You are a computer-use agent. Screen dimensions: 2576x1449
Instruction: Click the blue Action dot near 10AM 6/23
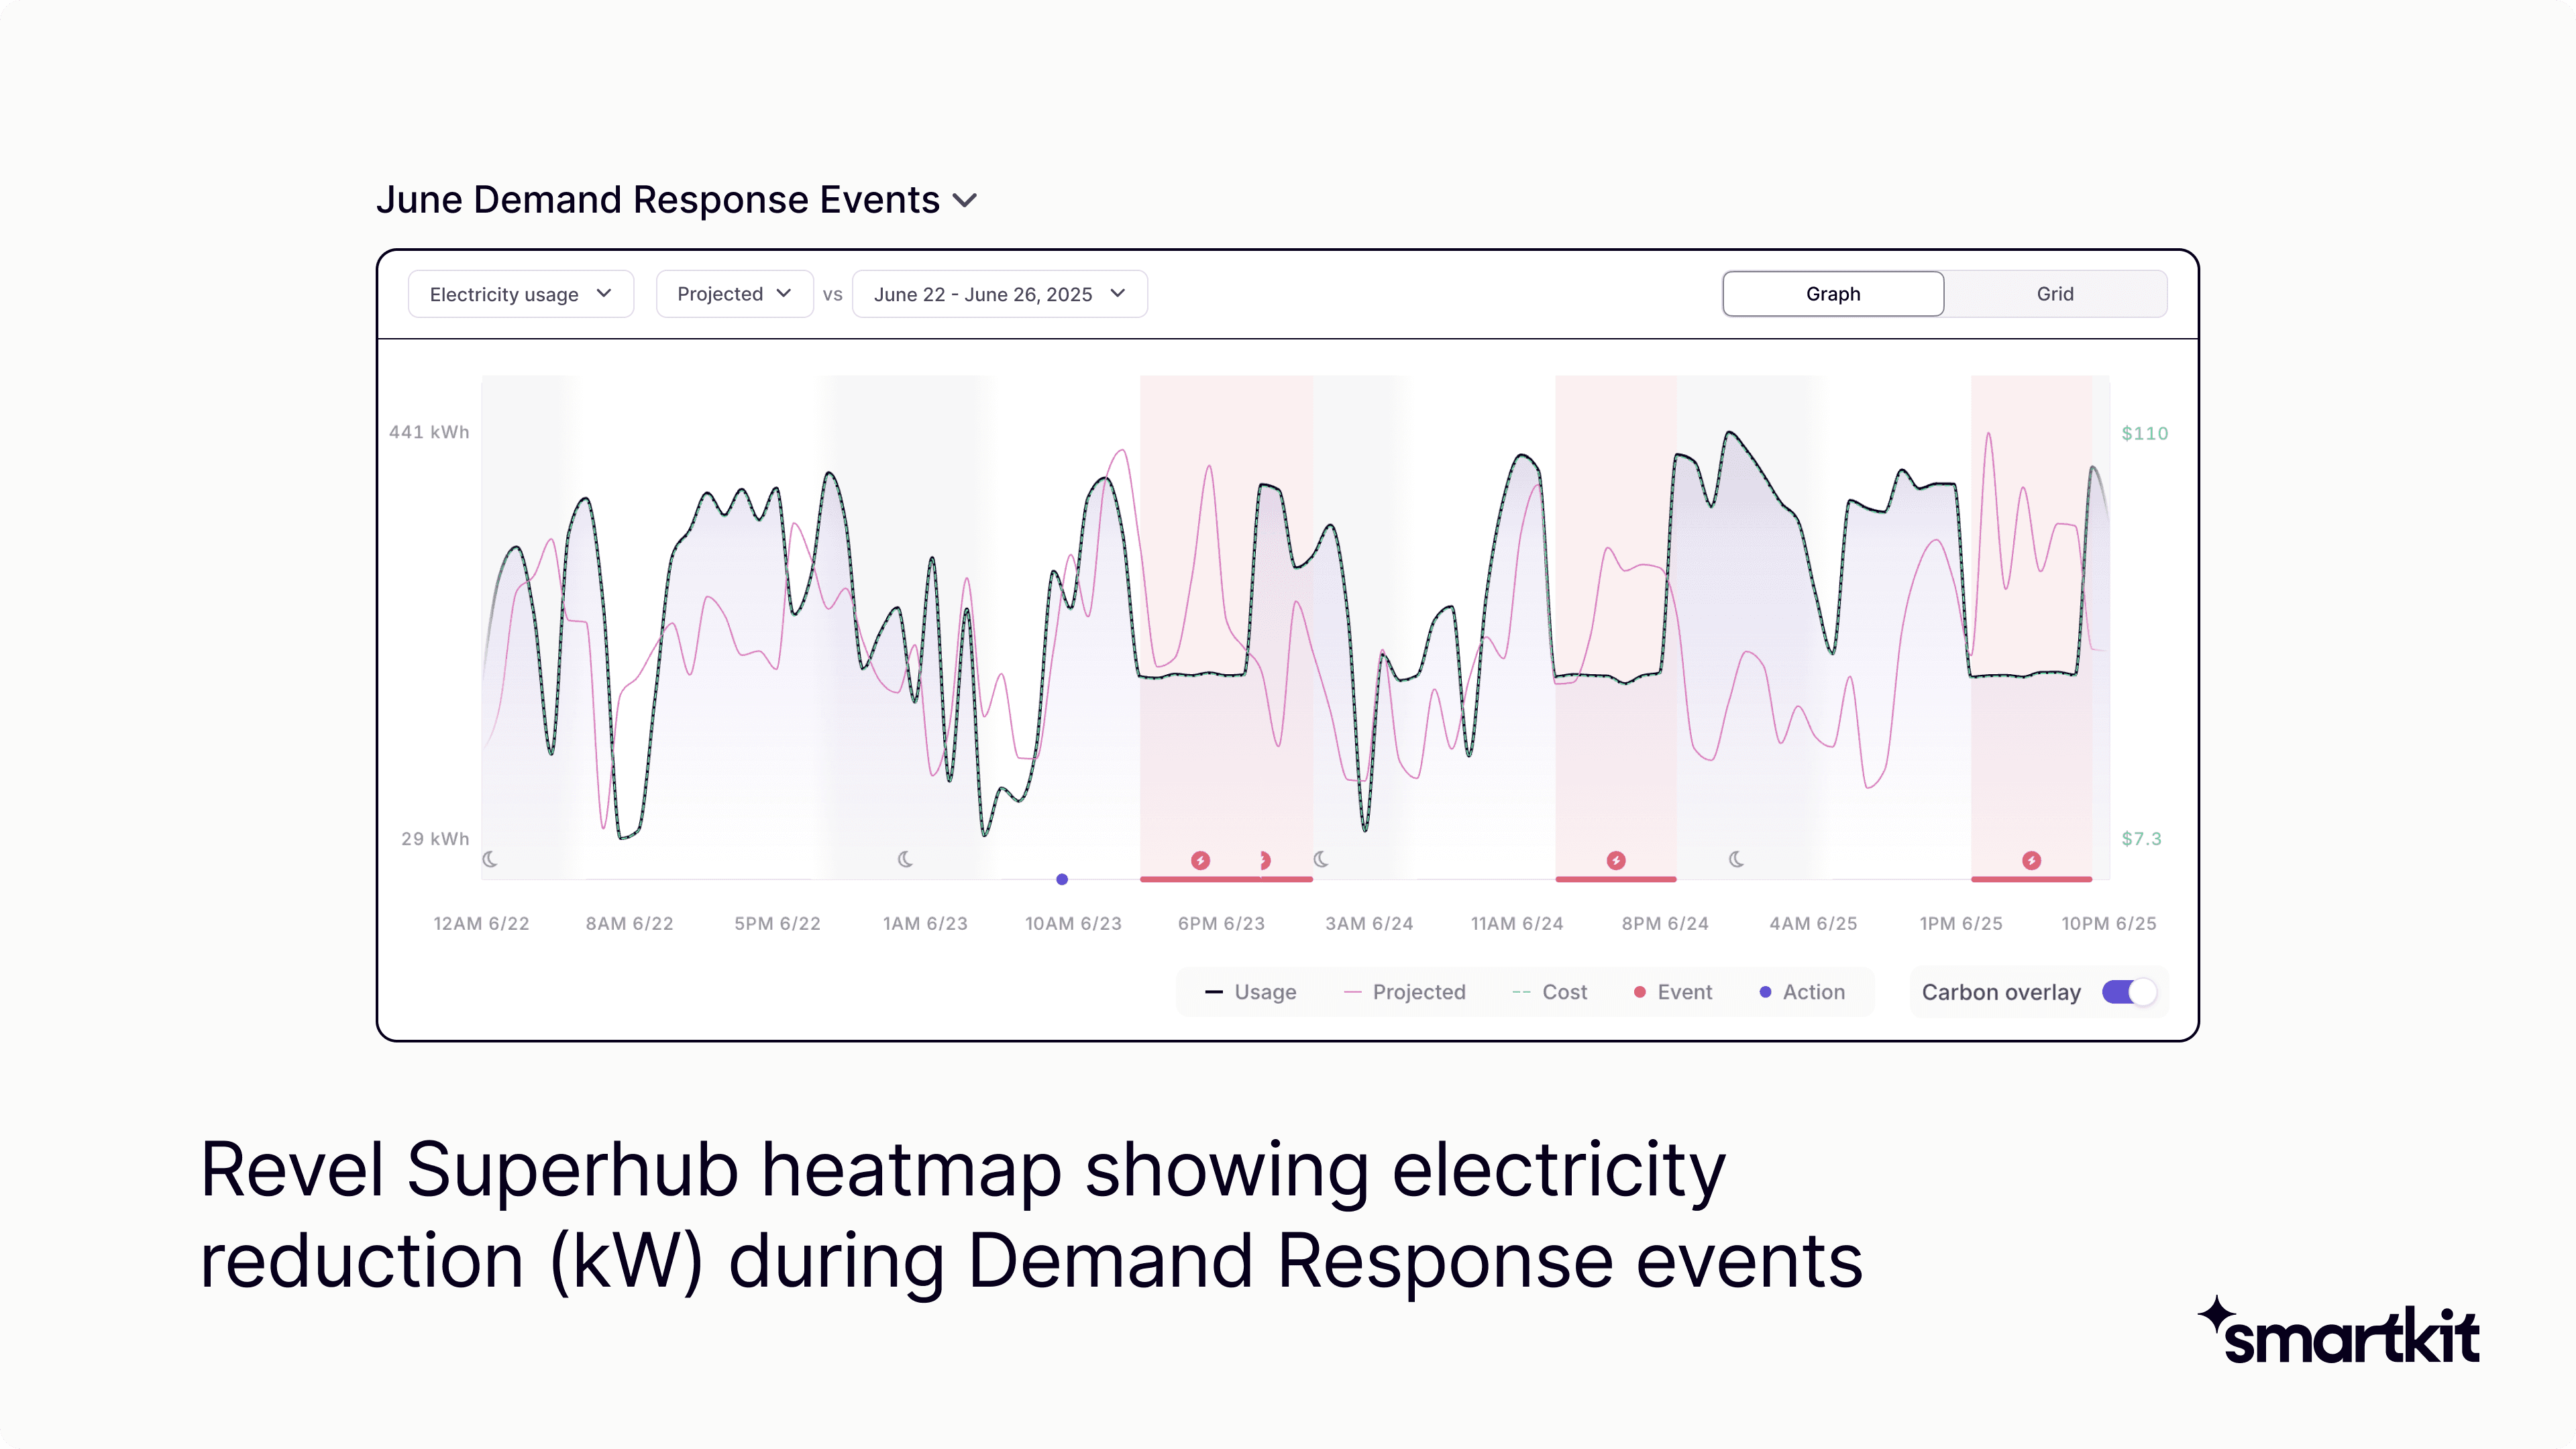click(1062, 878)
